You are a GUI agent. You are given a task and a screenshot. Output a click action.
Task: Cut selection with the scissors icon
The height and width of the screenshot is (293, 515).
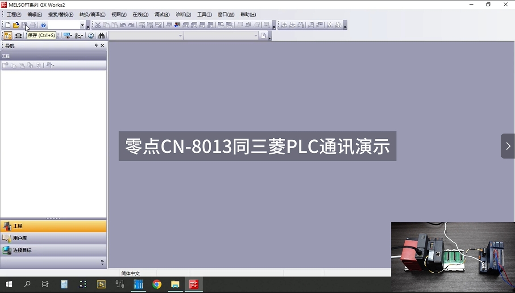pos(98,25)
